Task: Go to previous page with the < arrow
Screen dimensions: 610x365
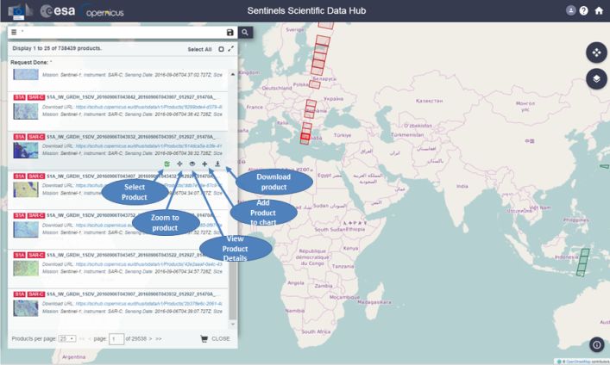Action: click(x=90, y=339)
